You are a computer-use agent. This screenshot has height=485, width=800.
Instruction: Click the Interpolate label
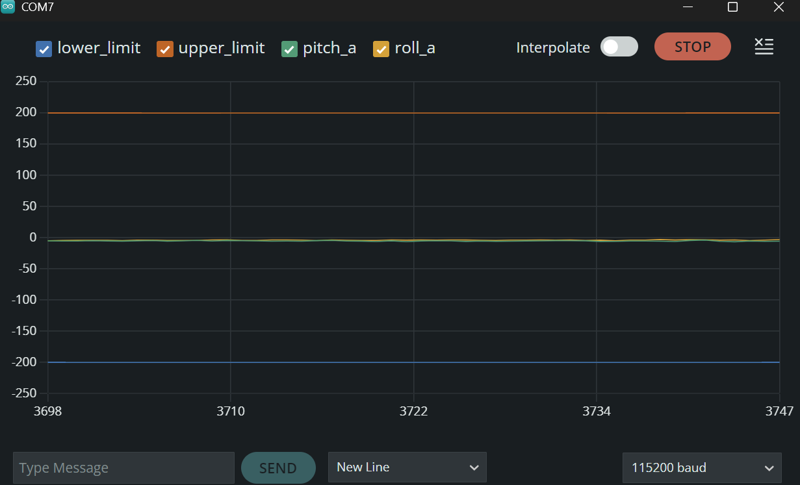553,47
